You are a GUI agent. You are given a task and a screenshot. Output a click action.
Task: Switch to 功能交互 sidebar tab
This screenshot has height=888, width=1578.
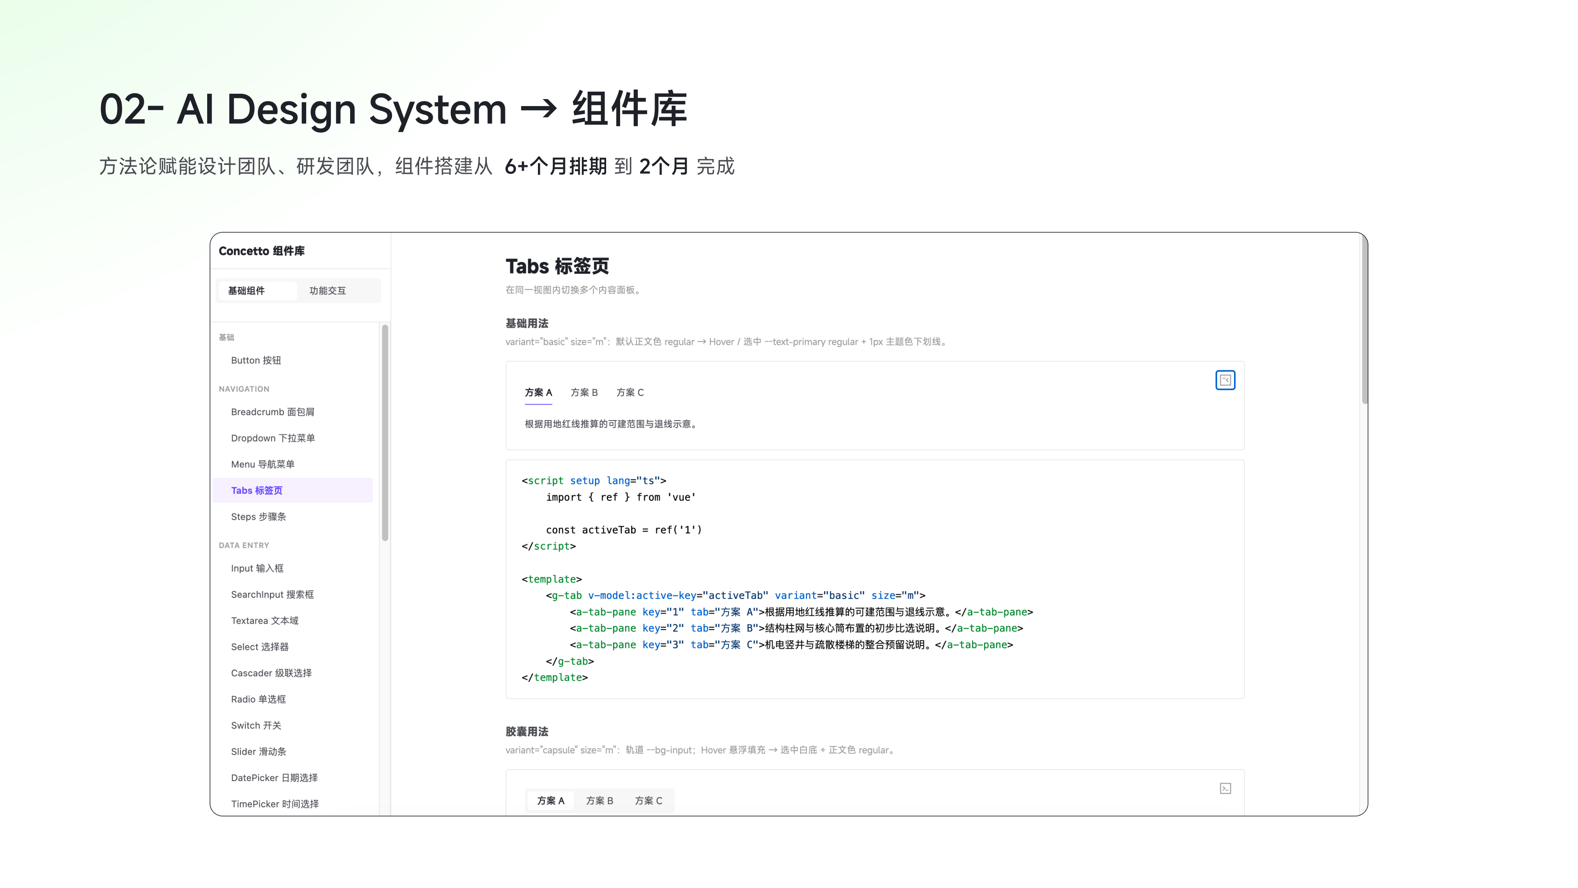(x=327, y=291)
